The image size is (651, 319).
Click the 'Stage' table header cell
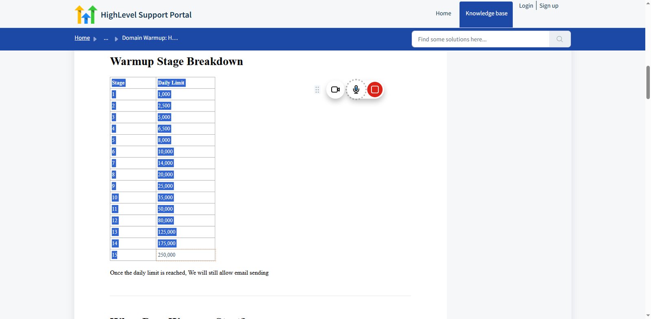(133, 83)
